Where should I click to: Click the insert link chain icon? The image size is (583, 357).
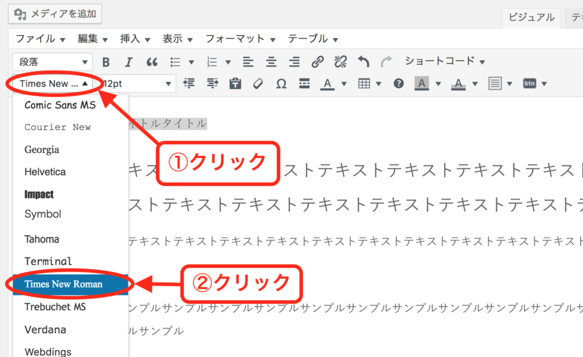tap(318, 62)
